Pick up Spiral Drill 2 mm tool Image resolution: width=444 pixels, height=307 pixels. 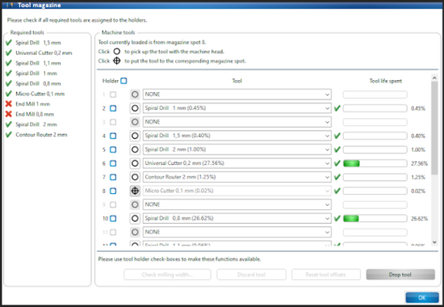(135, 149)
